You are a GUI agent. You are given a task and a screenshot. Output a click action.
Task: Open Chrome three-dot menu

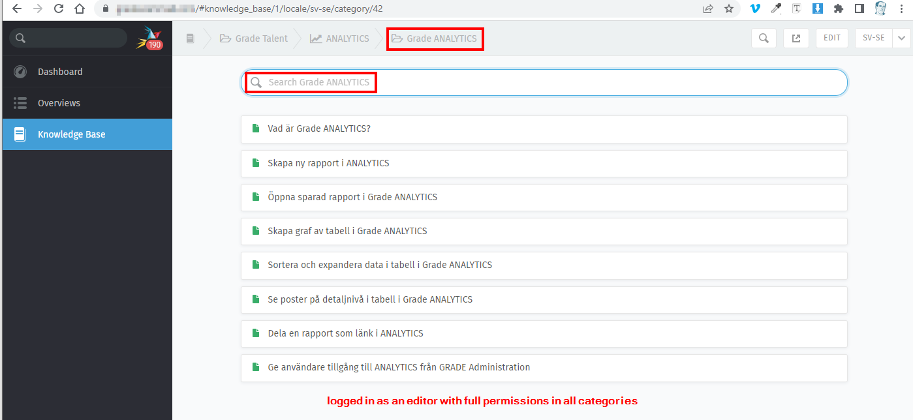coord(902,8)
